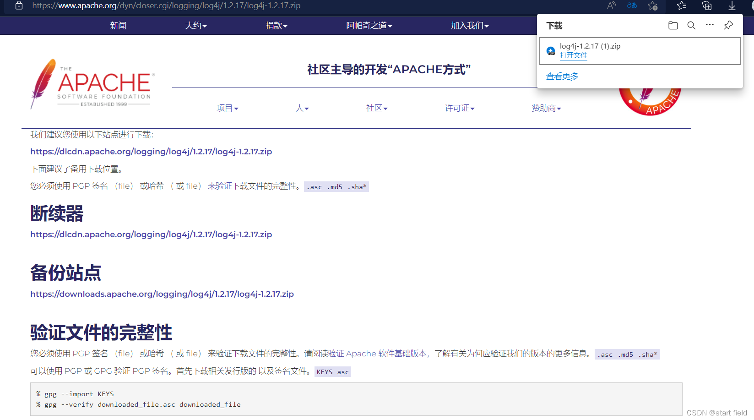Click 打开文件 to open the downloaded zip
Image resolution: width=754 pixels, height=420 pixels.
[x=573, y=55]
